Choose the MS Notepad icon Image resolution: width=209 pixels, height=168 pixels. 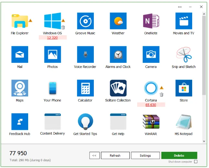tap(184, 122)
